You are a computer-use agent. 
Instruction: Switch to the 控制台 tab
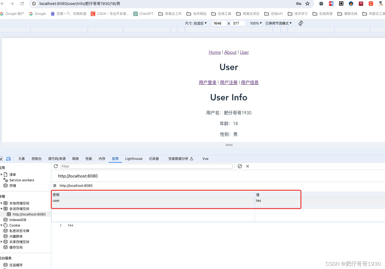click(36, 159)
